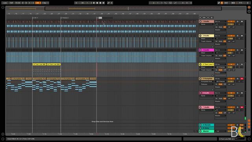Click the CPU load percentage meter

(241, 3)
